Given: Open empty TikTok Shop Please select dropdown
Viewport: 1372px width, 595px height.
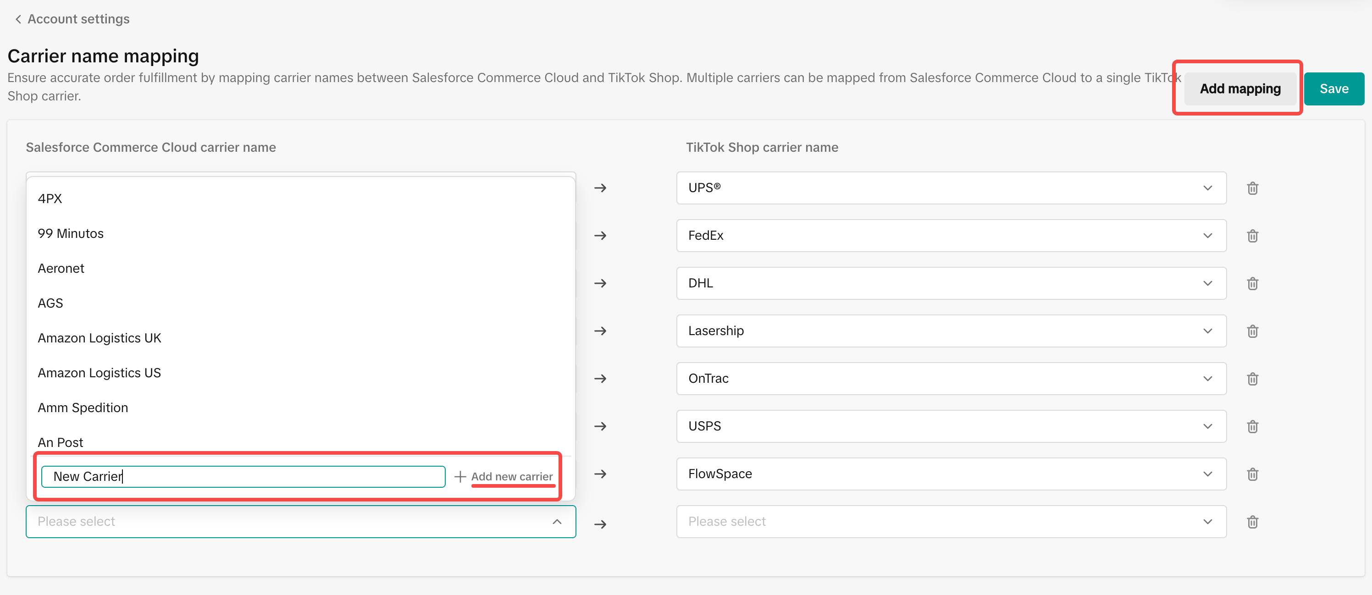Looking at the screenshot, I should point(951,522).
